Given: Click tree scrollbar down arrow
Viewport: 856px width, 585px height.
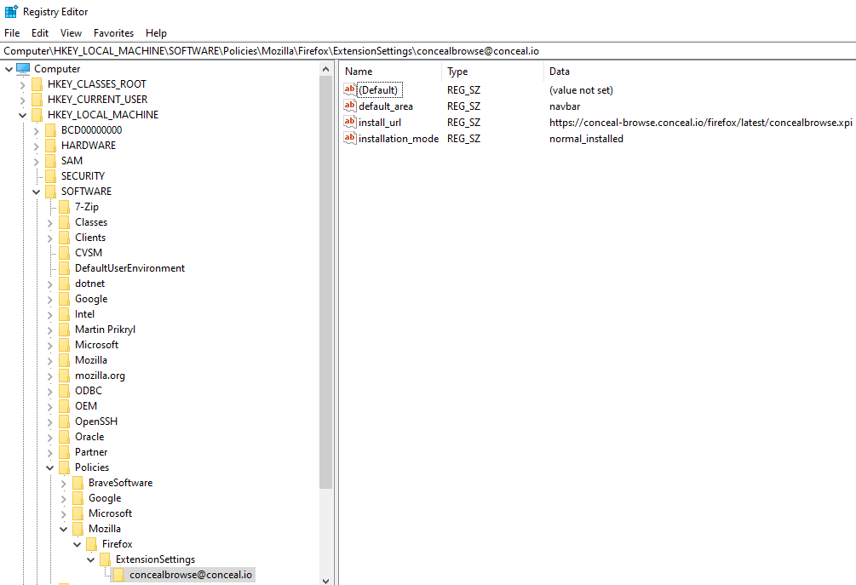Looking at the screenshot, I should [326, 580].
